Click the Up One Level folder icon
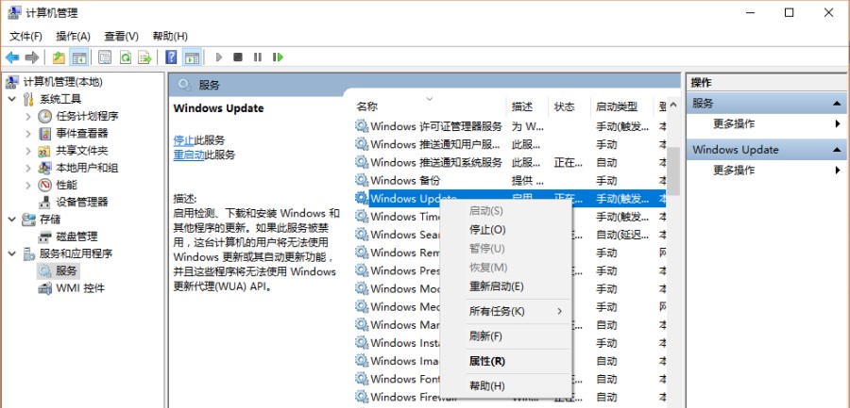 coord(59,57)
